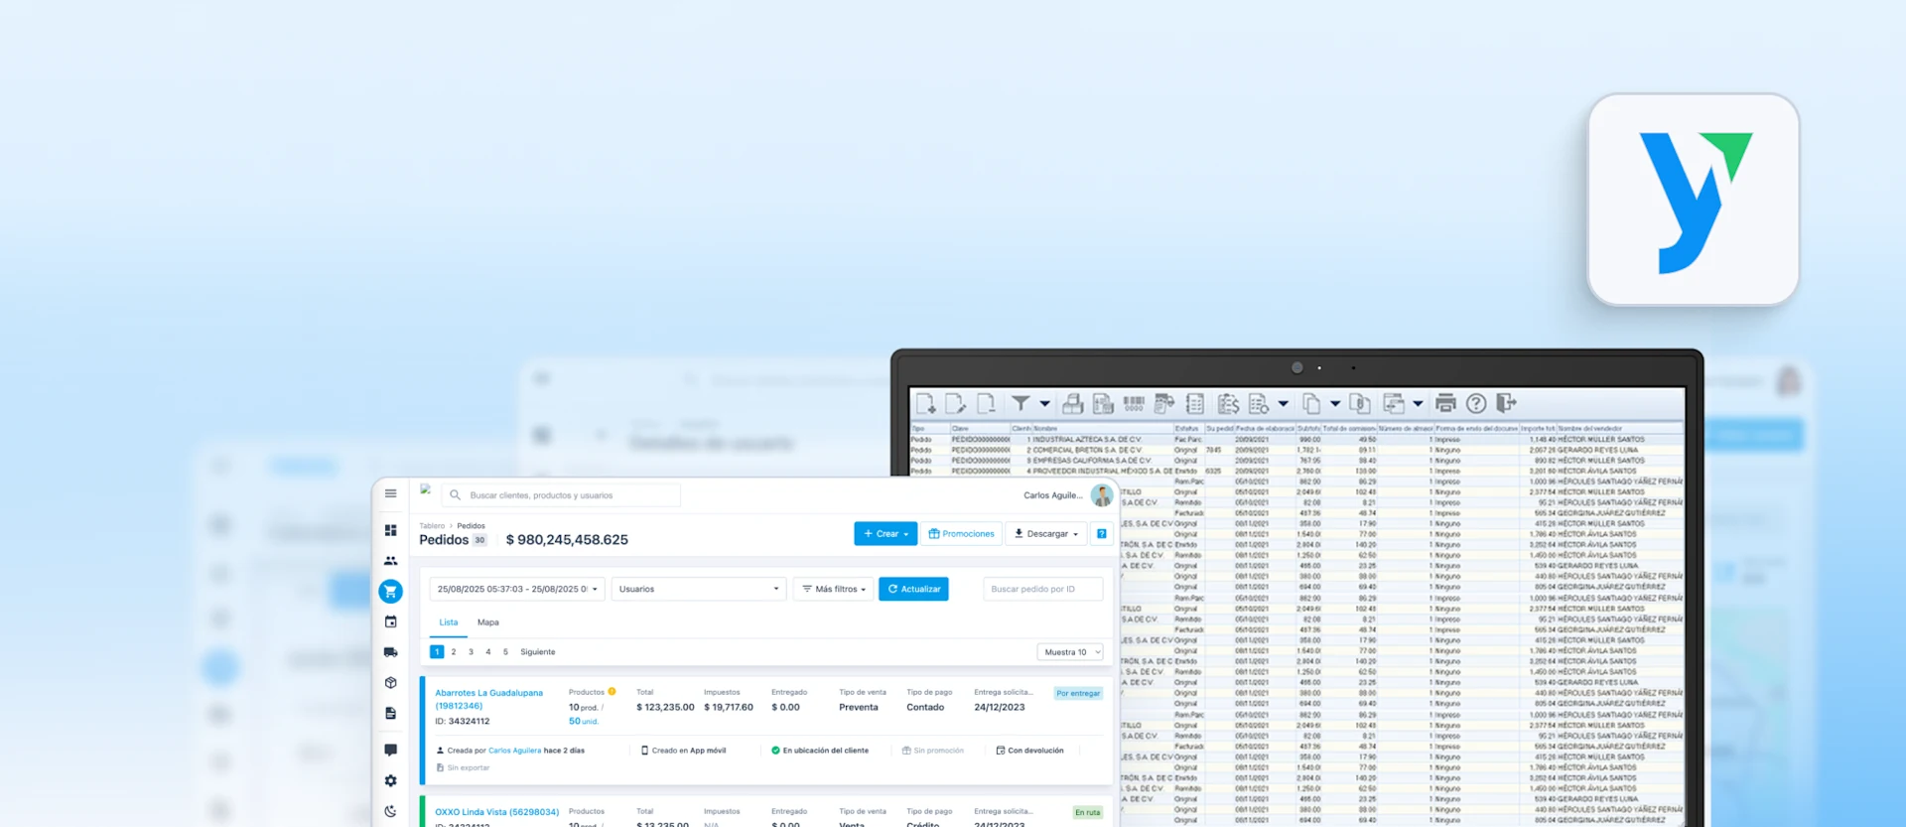Screen dimensions: 1906x827
Task: Click the currency list icon in the laptop toolbar
Action: tap(1228, 403)
